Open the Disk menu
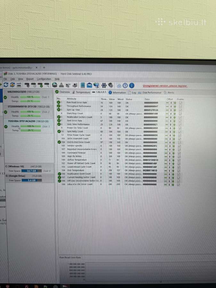The width and height of the screenshot is (216, 288). (x=13, y=79)
